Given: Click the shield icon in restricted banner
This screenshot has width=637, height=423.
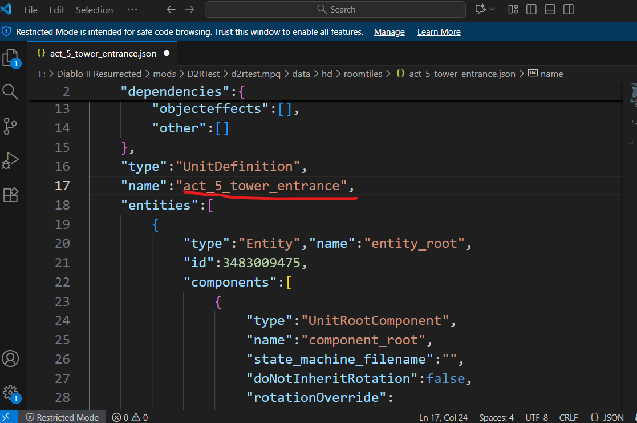Looking at the screenshot, I should coord(6,32).
